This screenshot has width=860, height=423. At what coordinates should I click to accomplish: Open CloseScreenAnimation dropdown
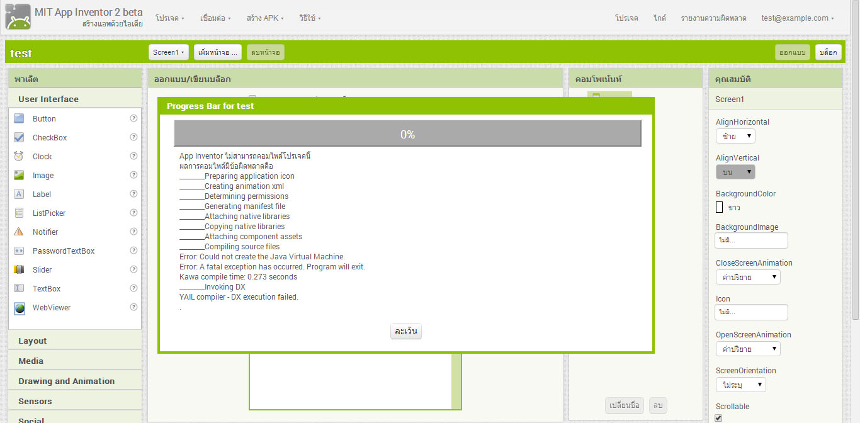[x=748, y=277]
